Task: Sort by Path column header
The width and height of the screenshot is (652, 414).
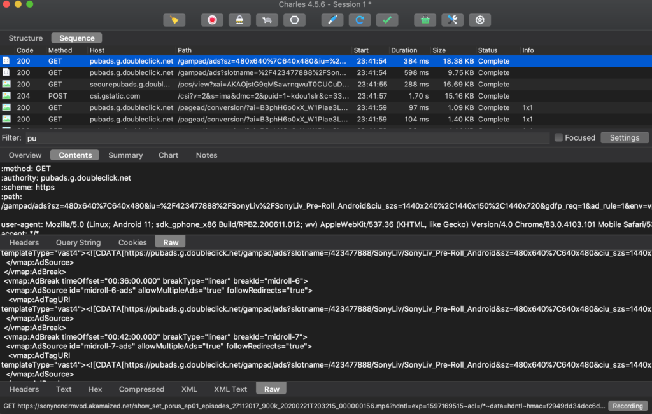Action: coord(185,50)
